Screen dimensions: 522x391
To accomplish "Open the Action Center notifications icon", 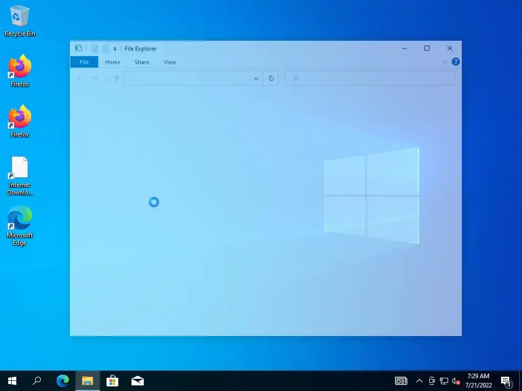I will (506, 381).
